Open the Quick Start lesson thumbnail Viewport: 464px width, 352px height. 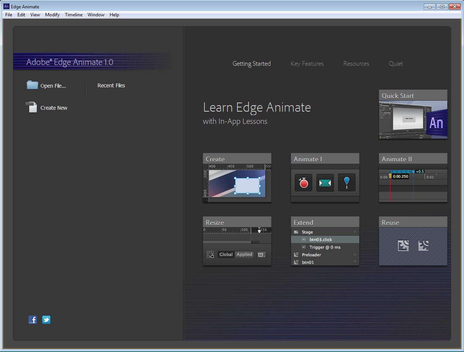[x=413, y=119]
